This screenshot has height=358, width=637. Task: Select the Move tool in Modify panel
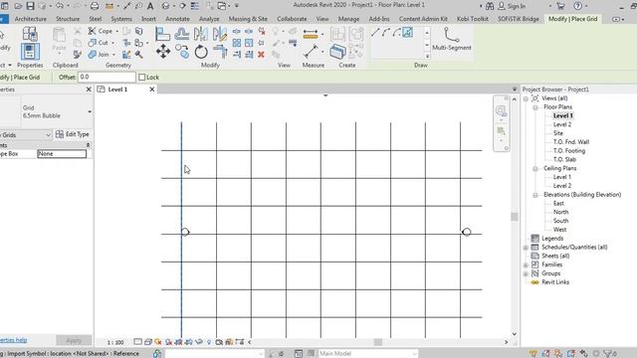[163, 52]
